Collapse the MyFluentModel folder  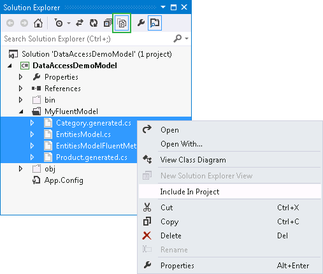21,112
